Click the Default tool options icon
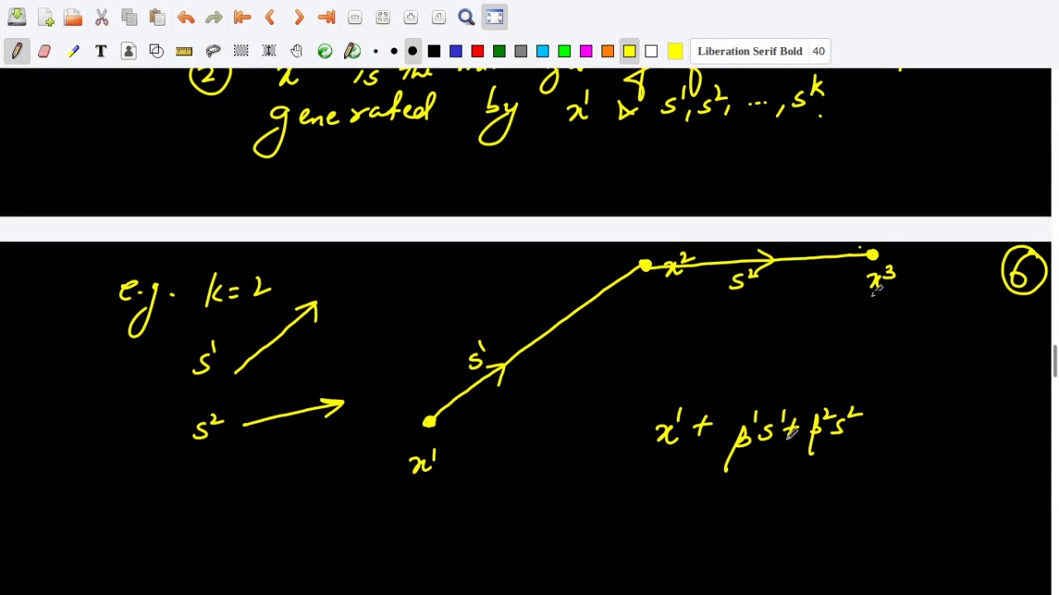The height and width of the screenshot is (595, 1059). coord(325,51)
